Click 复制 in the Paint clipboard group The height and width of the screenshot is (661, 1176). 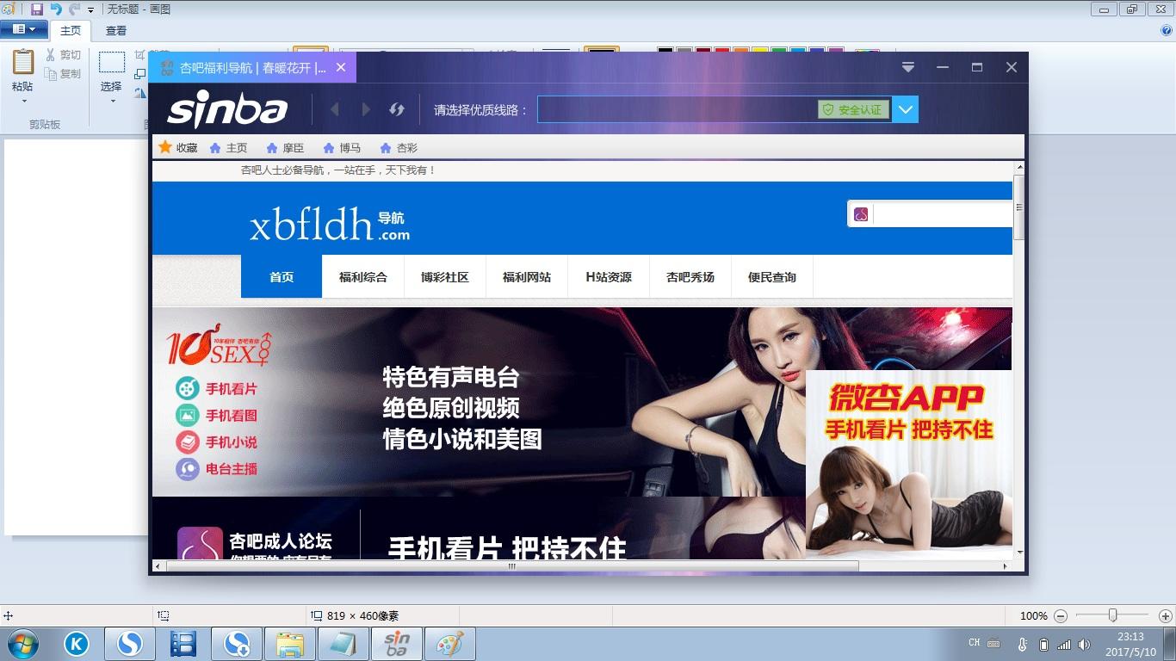click(x=64, y=74)
